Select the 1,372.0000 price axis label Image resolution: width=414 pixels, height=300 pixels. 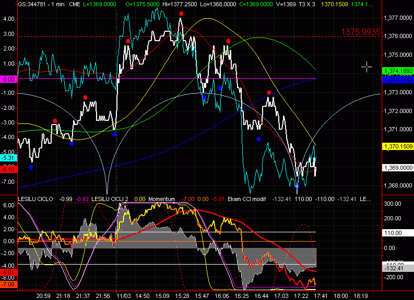click(398, 111)
